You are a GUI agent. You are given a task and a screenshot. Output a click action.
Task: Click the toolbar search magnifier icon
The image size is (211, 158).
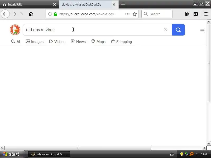click(146, 14)
